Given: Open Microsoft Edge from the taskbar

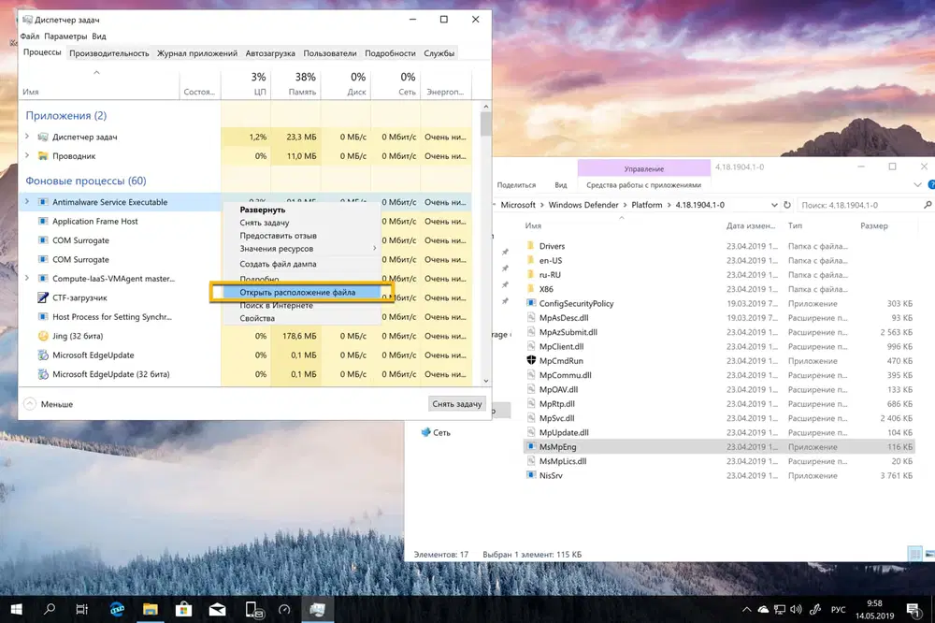Looking at the screenshot, I should 116,609.
